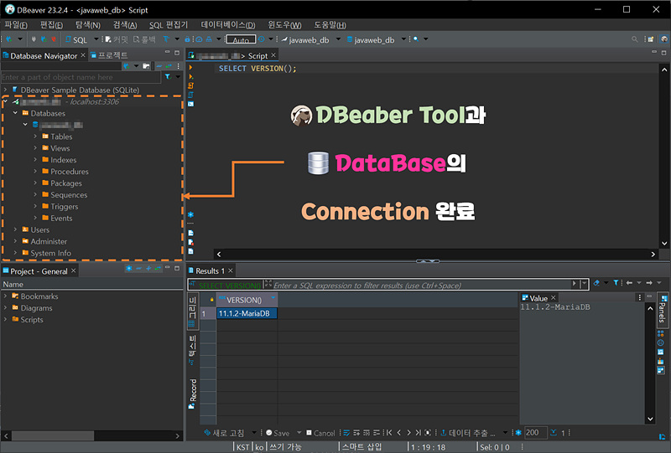Expand the Bookmarks project folder
This screenshot has height=453, width=671.
(x=6, y=296)
